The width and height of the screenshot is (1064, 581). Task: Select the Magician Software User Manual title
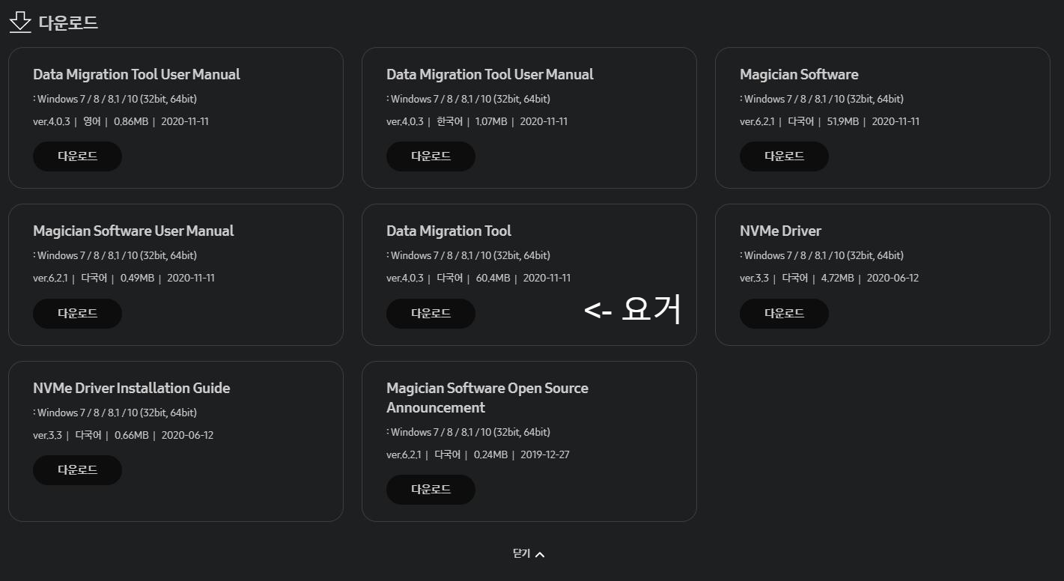point(133,231)
